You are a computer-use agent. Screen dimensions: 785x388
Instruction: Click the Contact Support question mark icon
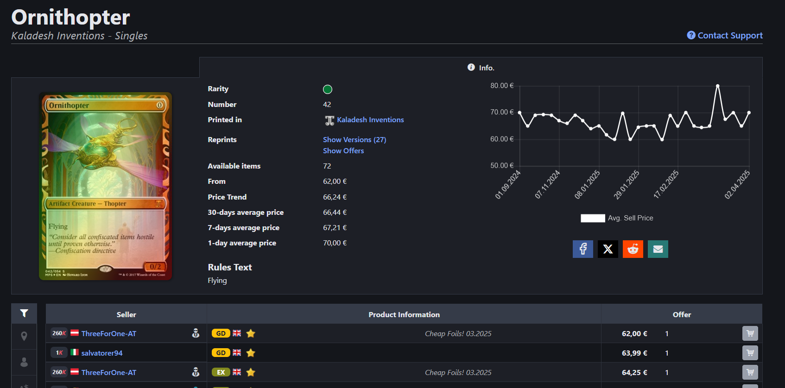[691, 35]
